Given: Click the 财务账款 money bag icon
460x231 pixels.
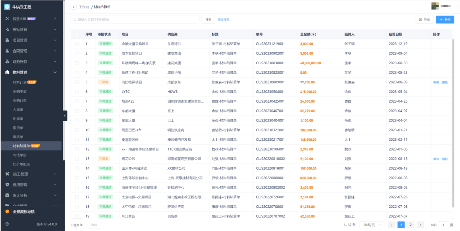Looking at the screenshot, I should click(7, 62).
